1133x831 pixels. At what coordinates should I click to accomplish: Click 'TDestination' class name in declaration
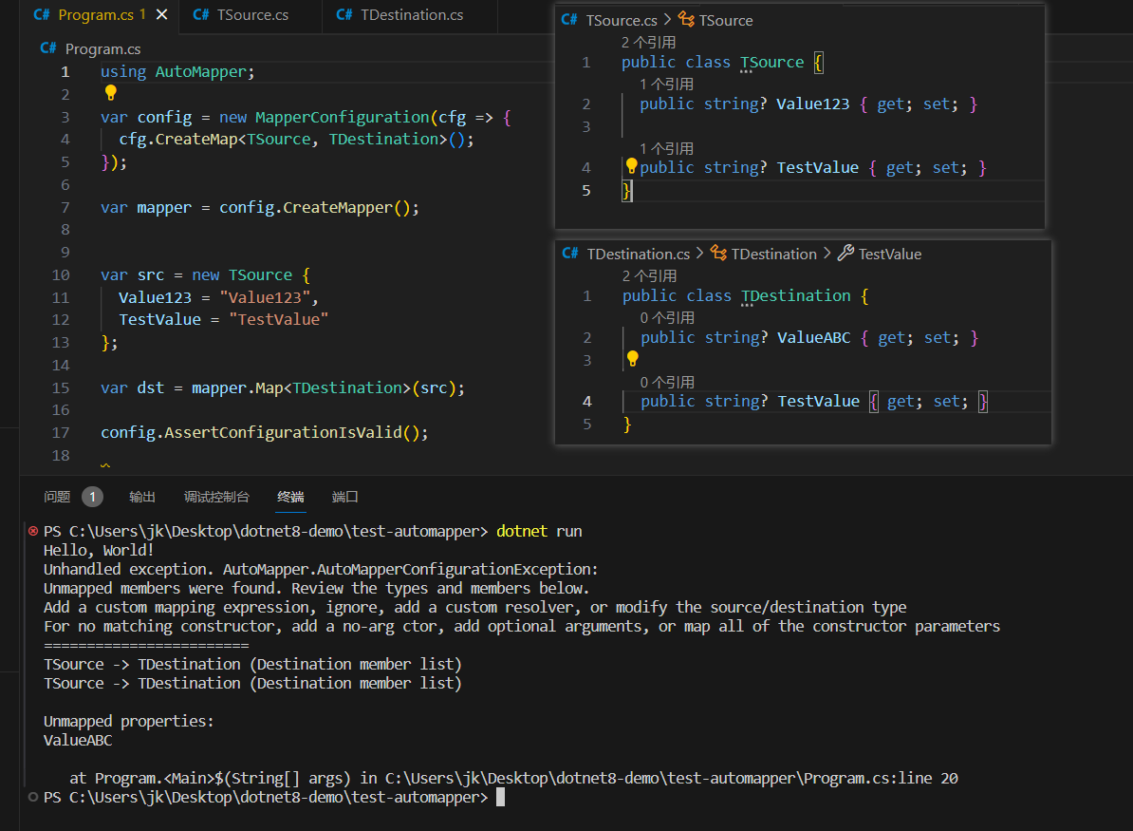(x=795, y=295)
